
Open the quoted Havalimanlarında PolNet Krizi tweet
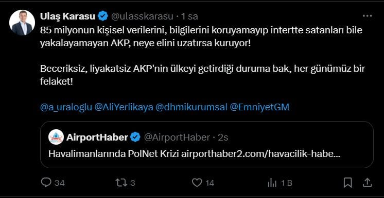tap(207, 145)
